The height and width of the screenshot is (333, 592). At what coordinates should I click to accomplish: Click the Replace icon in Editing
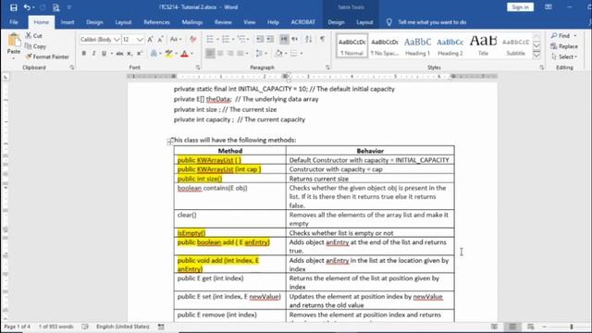tap(553, 46)
